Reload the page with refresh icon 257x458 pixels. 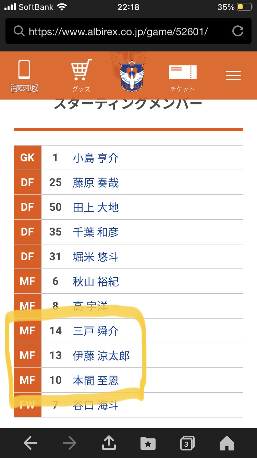(237, 32)
